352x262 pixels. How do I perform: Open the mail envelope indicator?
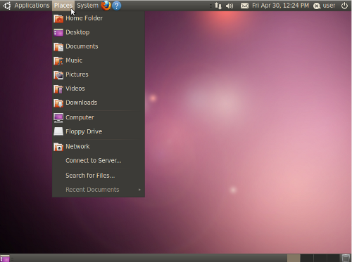coord(244,6)
